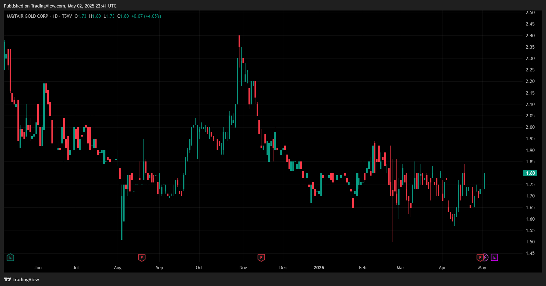The width and height of the screenshot is (546, 286).
Task: Click the MAYFAIR GOLD CORP symbol title
Action: [x=27, y=16]
